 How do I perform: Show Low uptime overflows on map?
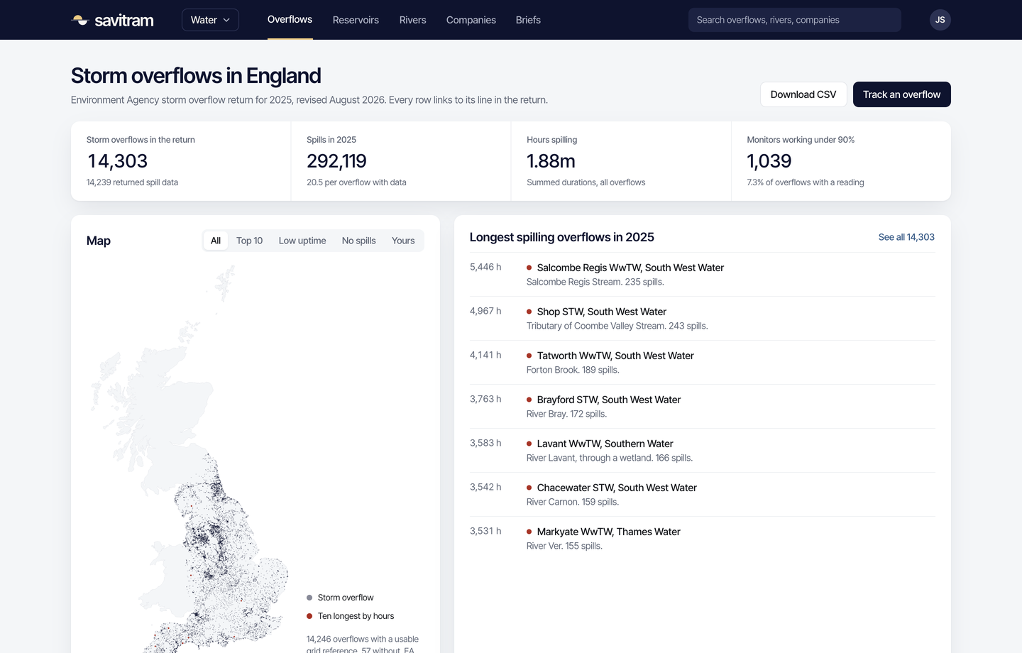point(302,241)
